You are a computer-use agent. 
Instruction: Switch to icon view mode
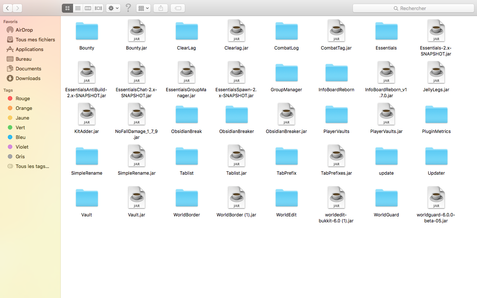(67, 8)
